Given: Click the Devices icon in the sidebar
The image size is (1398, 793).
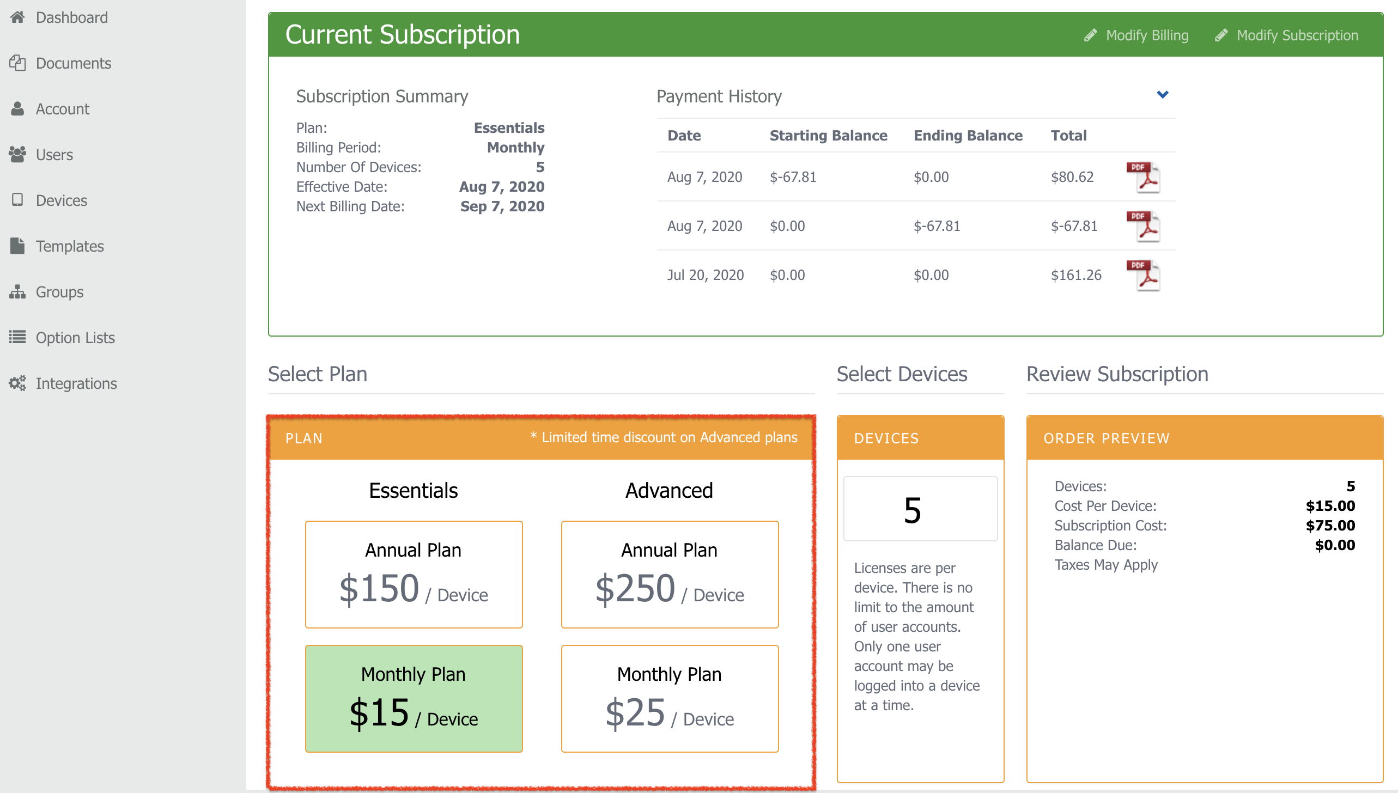Looking at the screenshot, I should [x=18, y=200].
